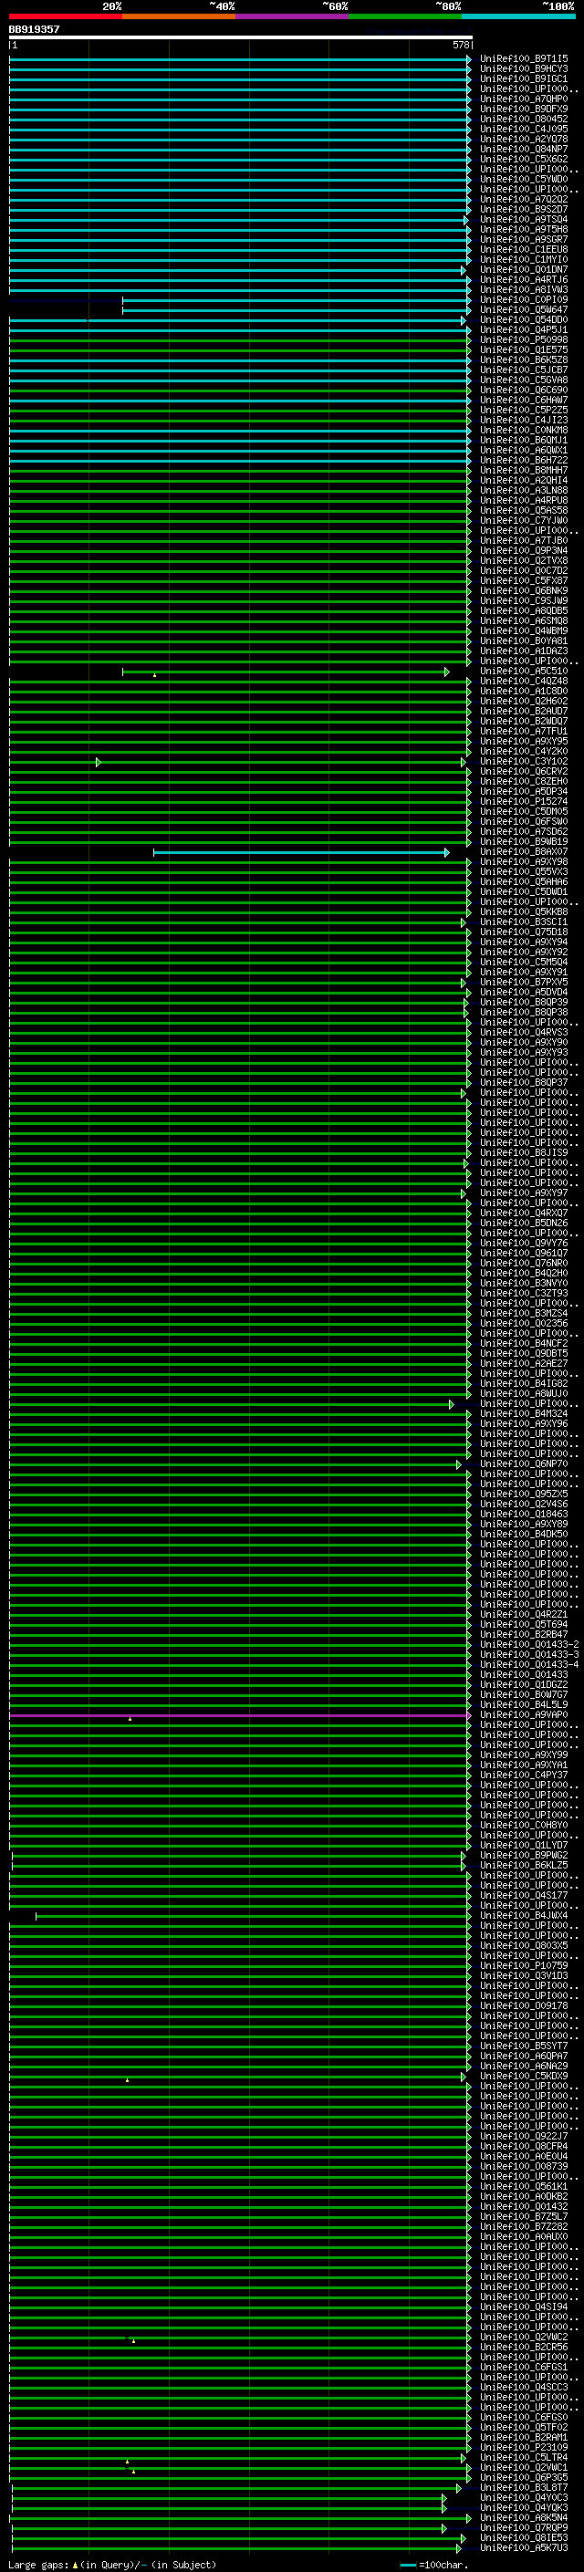Select the label UniRef100_C5JCB7
This screenshot has width=584, height=2572.
pyautogui.click(x=523, y=370)
